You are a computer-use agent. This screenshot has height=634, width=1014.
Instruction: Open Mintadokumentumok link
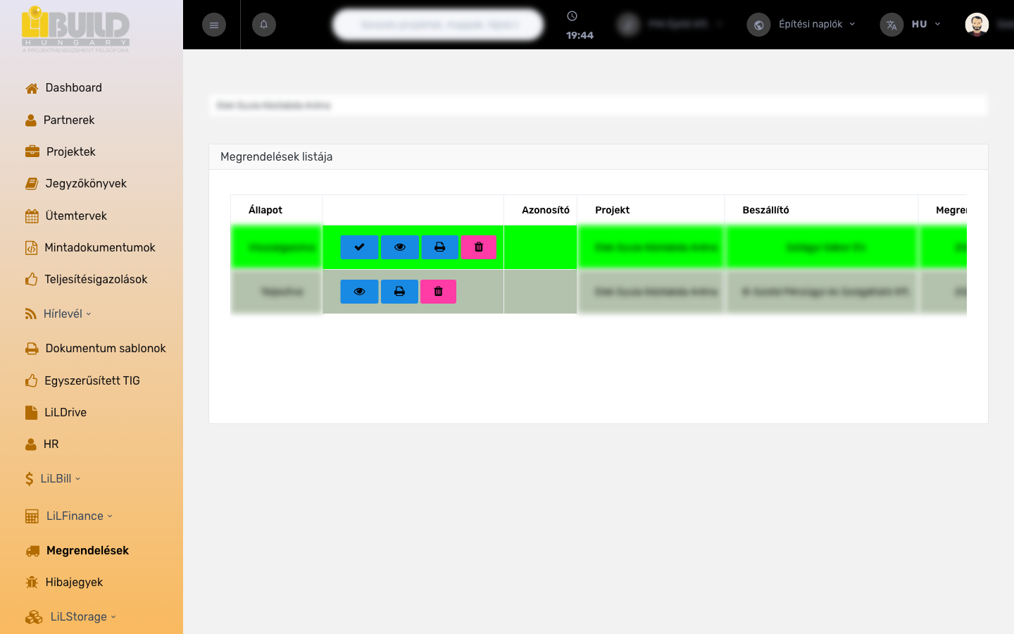click(100, 248)
